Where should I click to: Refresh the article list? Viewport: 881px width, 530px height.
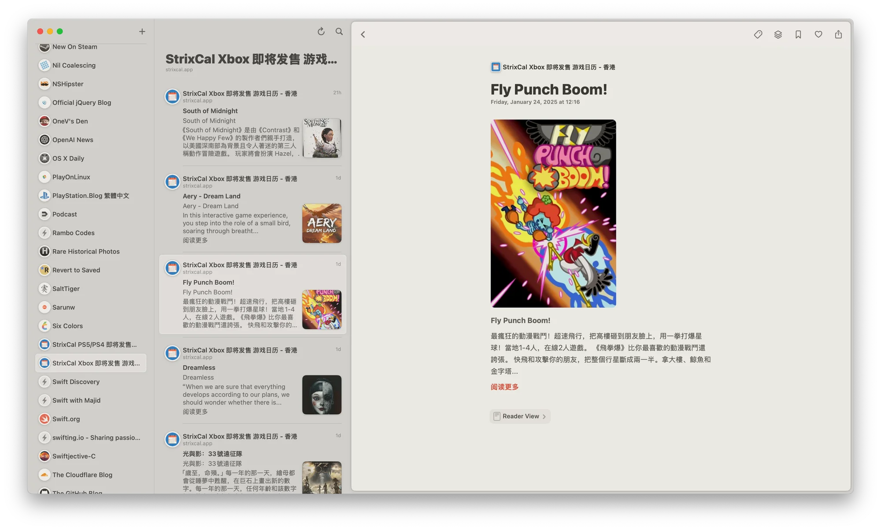click(321, 31)
